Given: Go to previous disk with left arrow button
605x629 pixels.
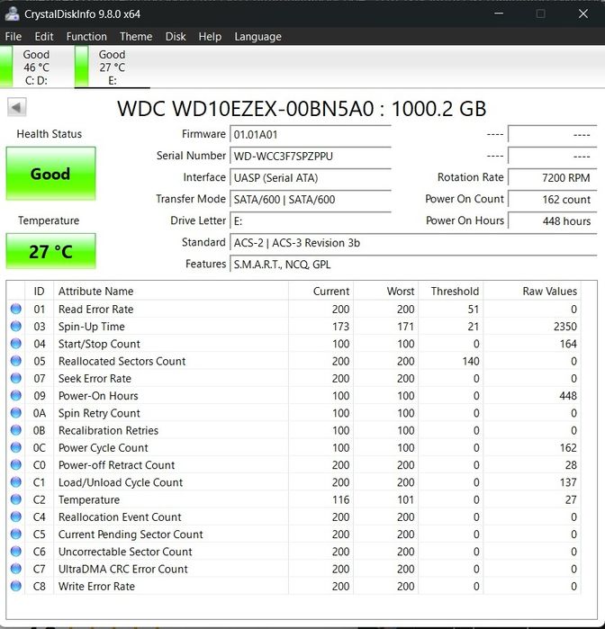Looking at the screenshot, I should pyautogui.click(x=16, y=107).
